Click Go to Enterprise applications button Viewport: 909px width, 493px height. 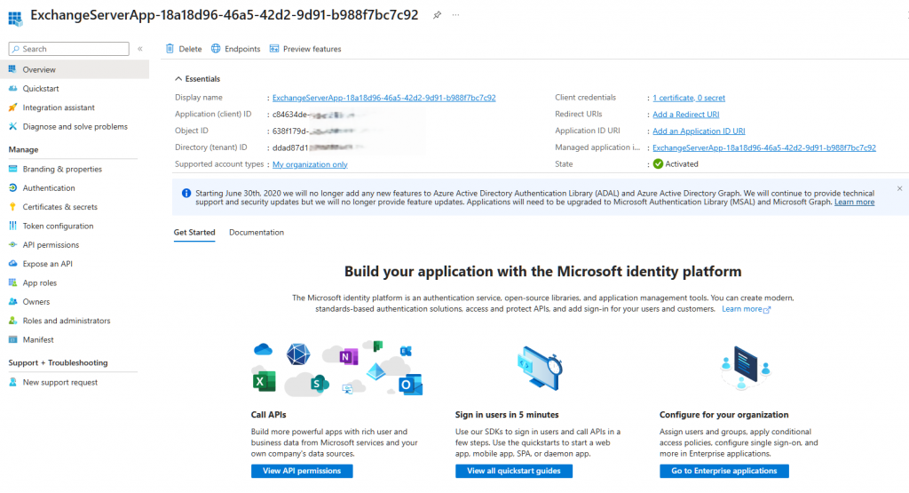click(724, 471)
